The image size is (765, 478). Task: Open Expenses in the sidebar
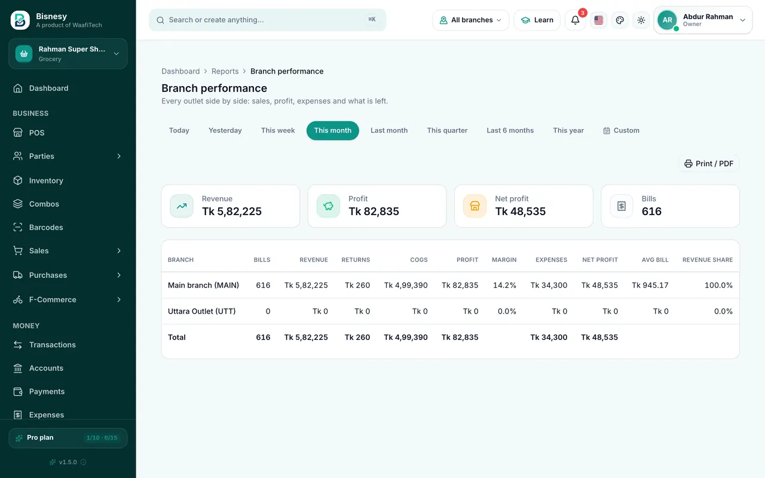pos(68,415)
